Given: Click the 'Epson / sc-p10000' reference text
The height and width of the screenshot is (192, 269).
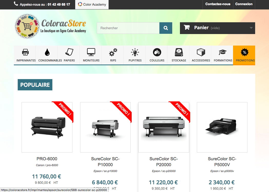Looking at the screenshot, I should (x=105, y=171).
